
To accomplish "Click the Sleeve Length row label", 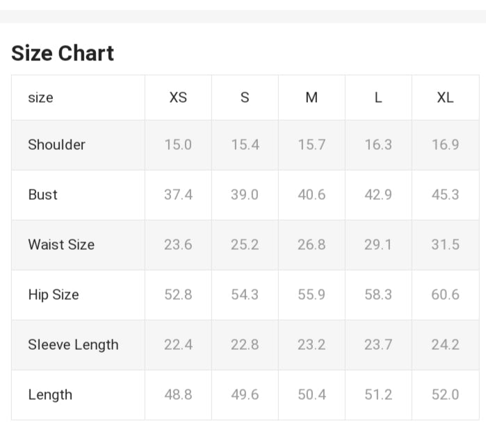I will [73, 345].
